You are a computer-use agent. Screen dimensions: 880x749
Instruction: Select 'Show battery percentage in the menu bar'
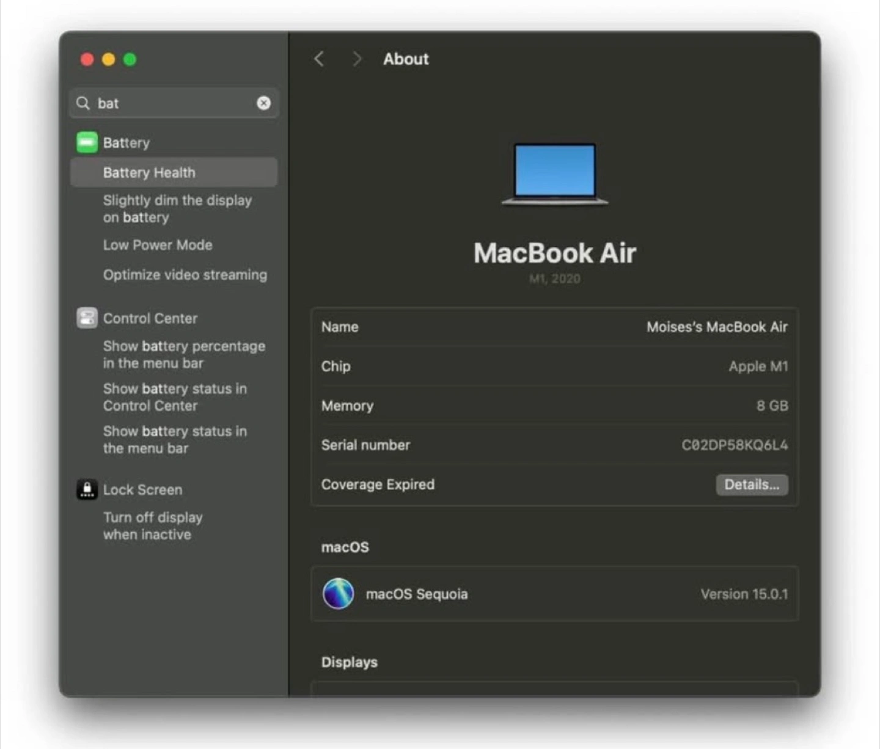point(184,354)
